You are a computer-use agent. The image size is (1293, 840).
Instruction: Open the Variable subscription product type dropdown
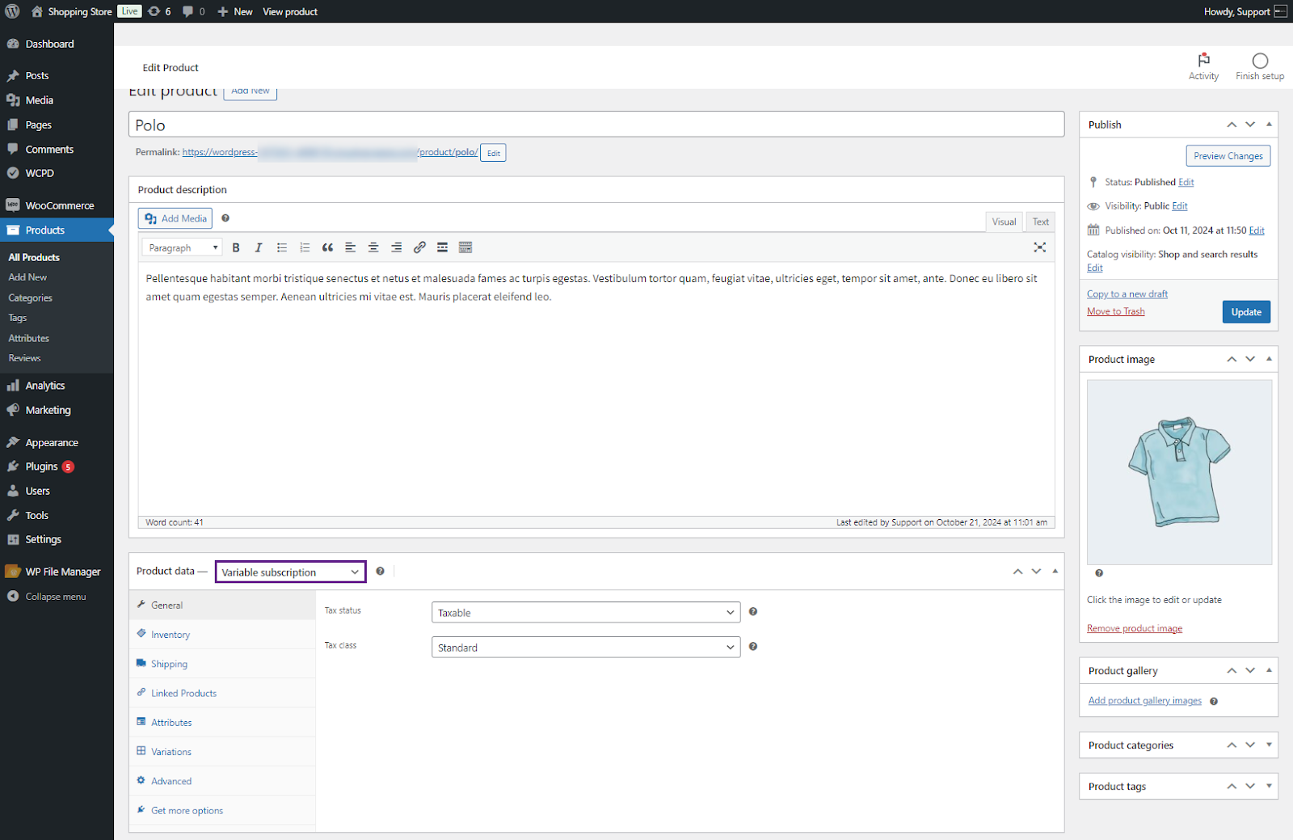tap(290, 572)
